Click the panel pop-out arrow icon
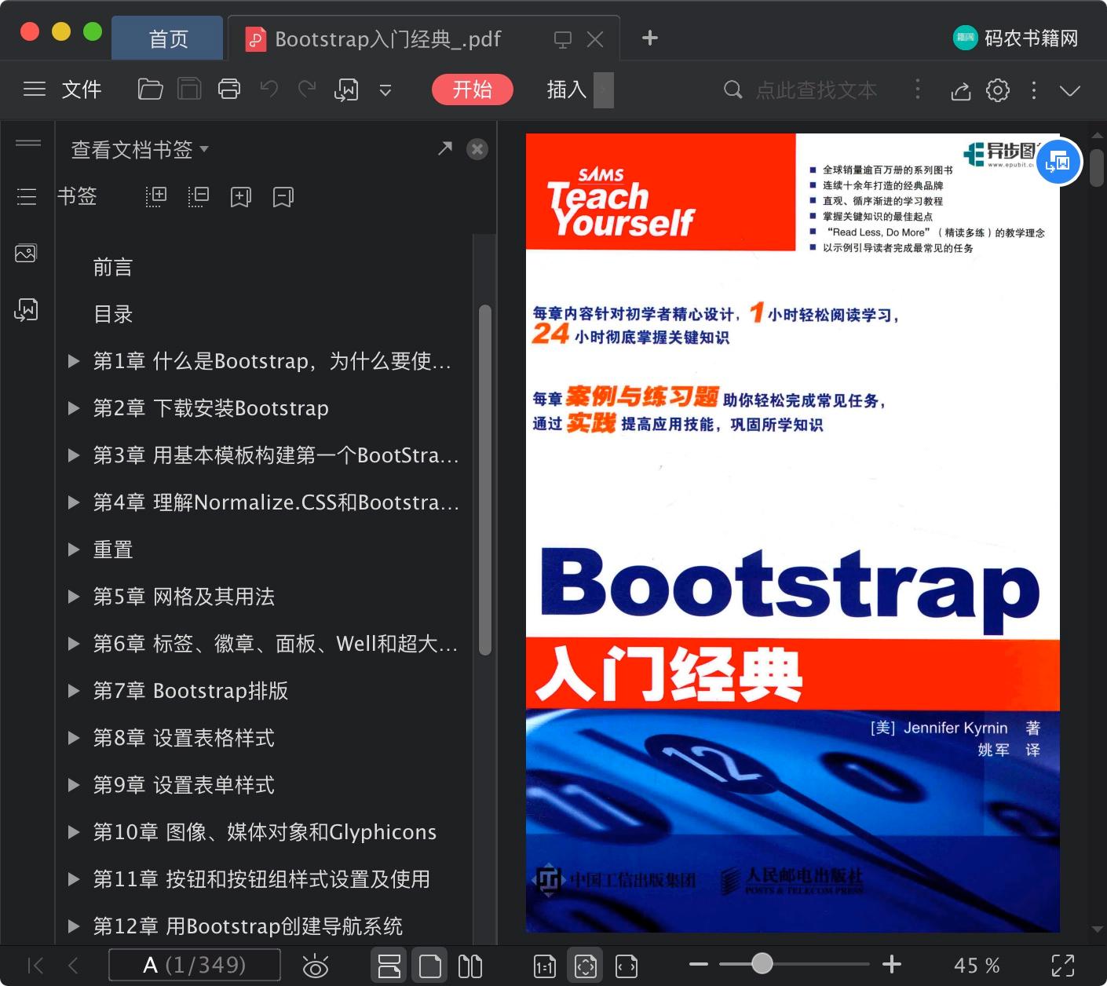This screenshot has height=986, width=1107. coord(445,148)
